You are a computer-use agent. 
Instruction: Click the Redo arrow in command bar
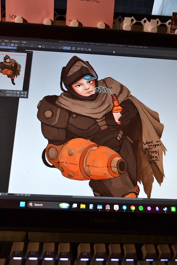click(x=27, y=46)
